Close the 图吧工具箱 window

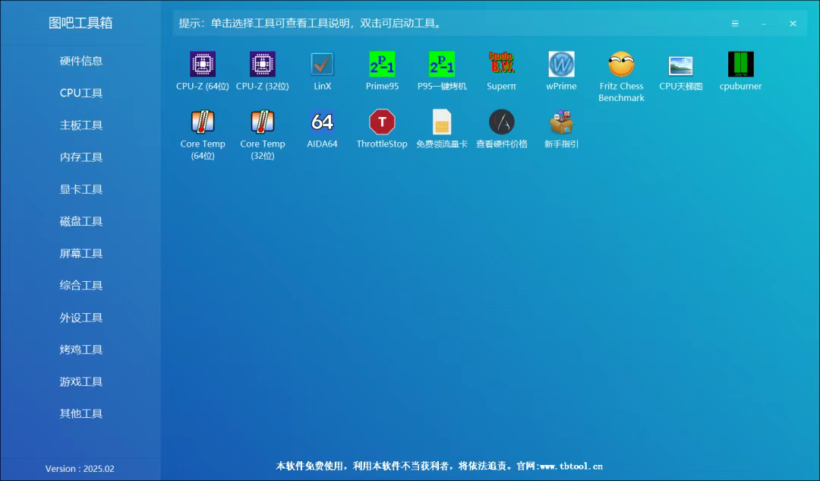point(793,24)
